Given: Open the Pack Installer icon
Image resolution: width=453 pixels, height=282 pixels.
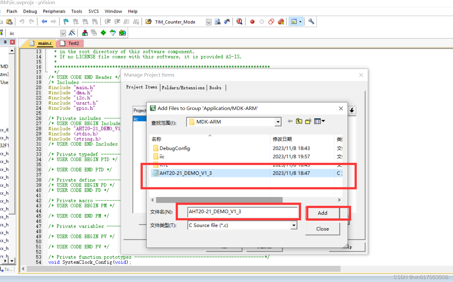Looking at the screenshot, I should click(123, 33).
